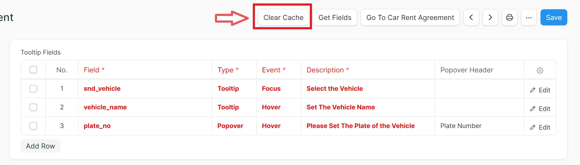
Task: Save the document with Save button
Action: (554, 18)
